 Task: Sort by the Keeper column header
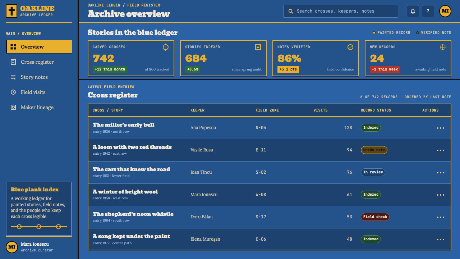[x=197, y=110]
